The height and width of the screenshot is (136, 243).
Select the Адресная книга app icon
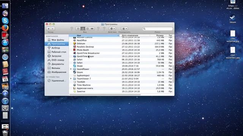(x=74, y=88)
